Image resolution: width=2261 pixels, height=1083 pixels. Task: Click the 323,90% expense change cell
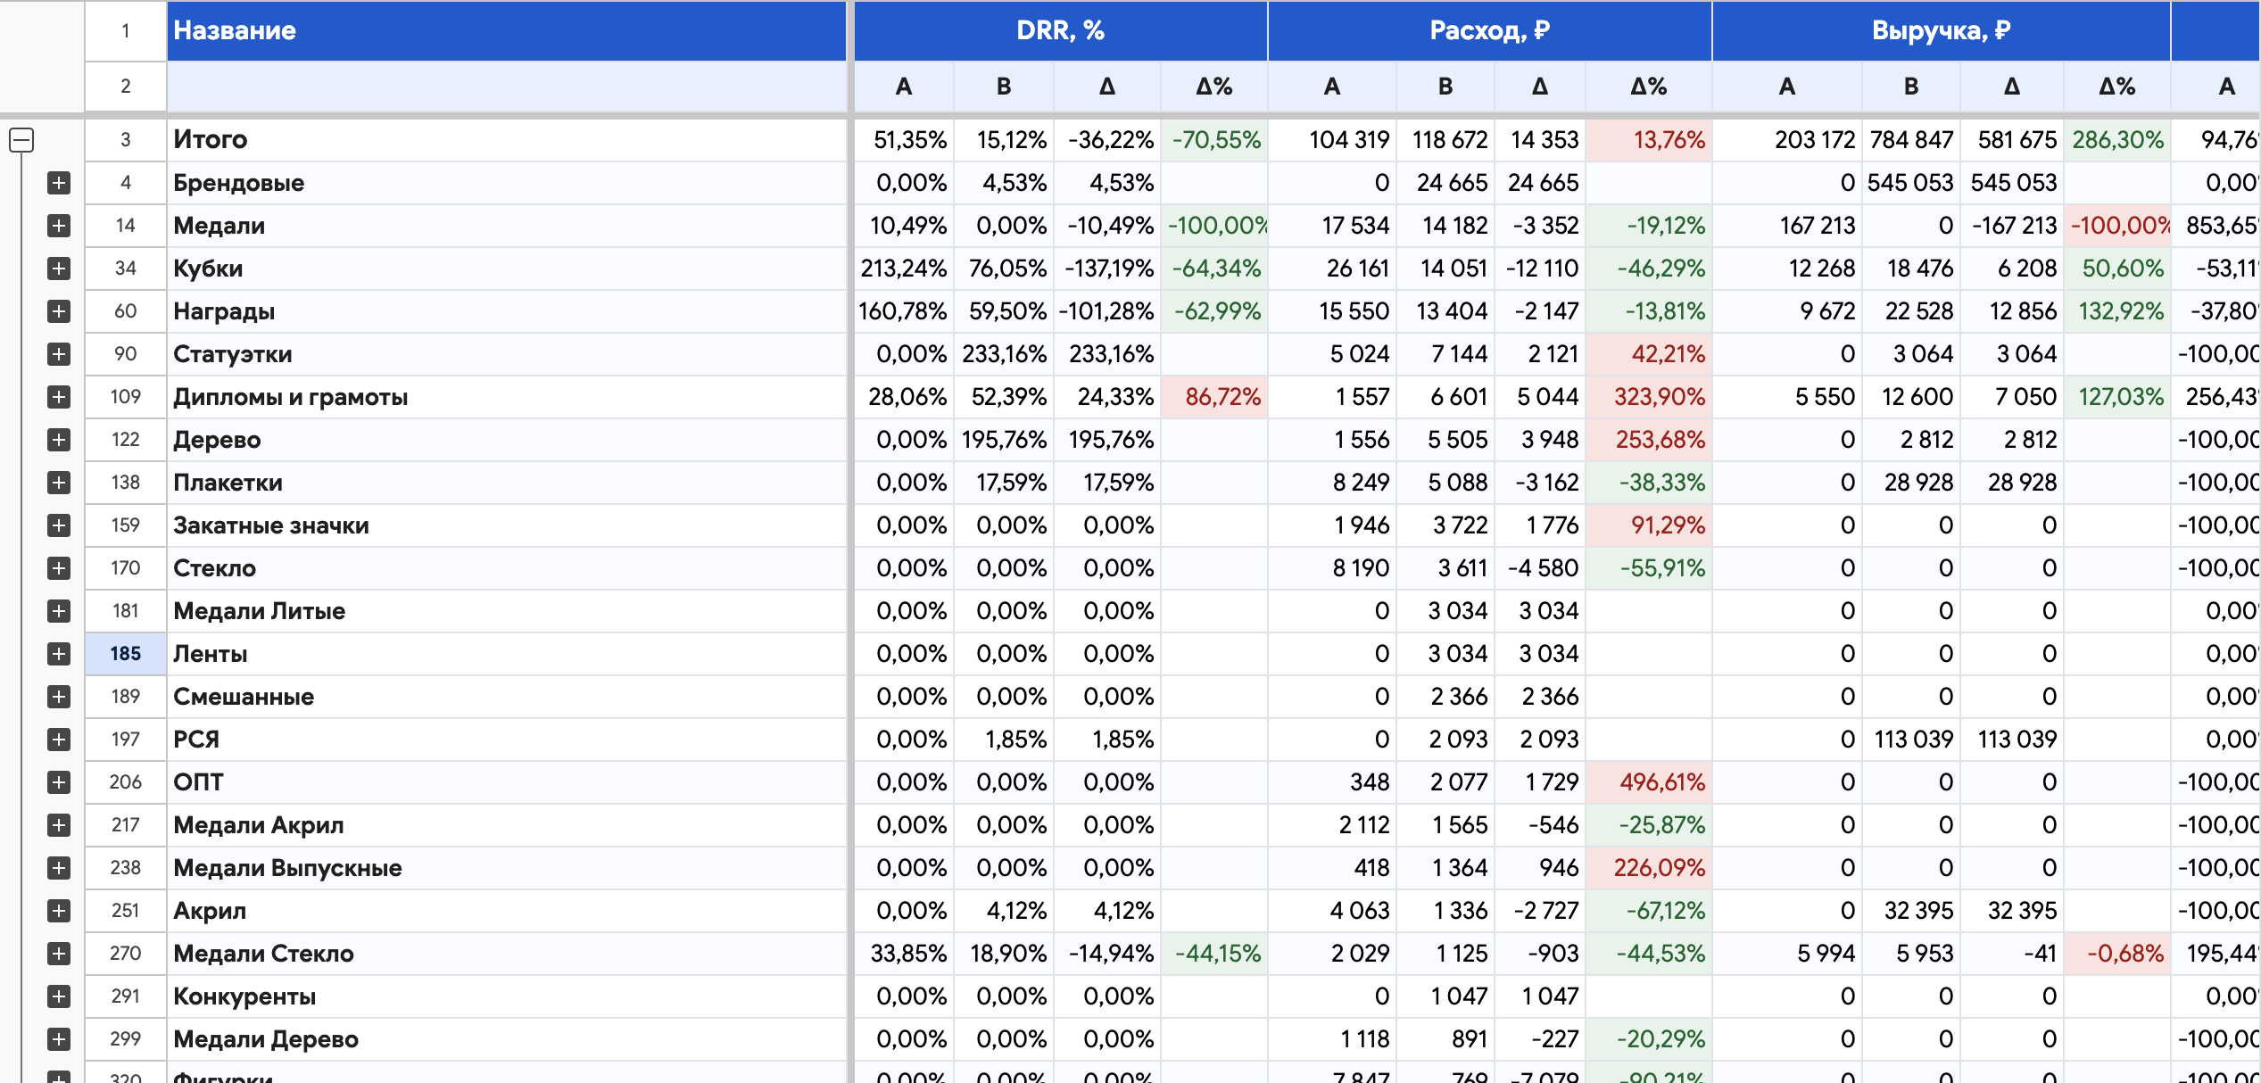coord(1649,397)
